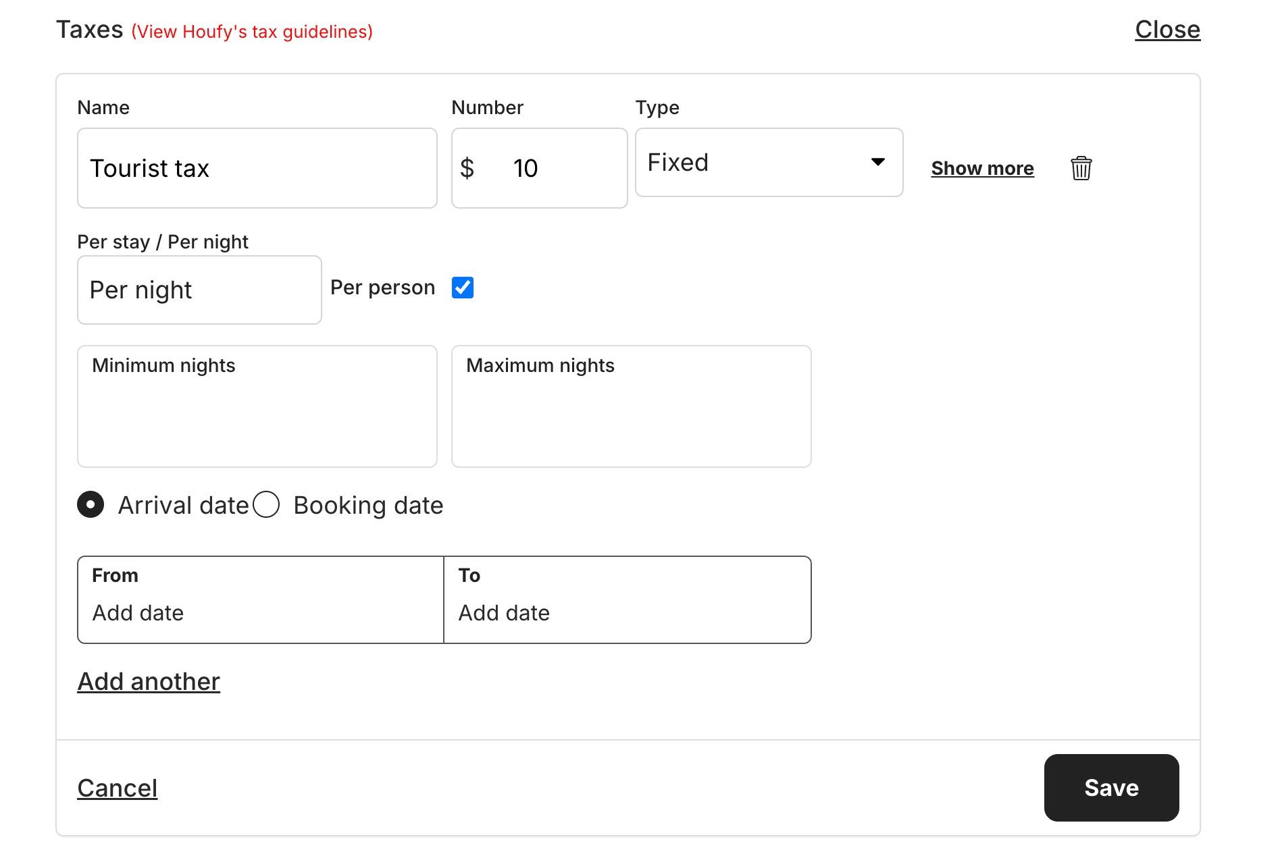The width and height of the screenshot is (1278, 856).
Task: Click the Minimum nights field
Action: 257,405
